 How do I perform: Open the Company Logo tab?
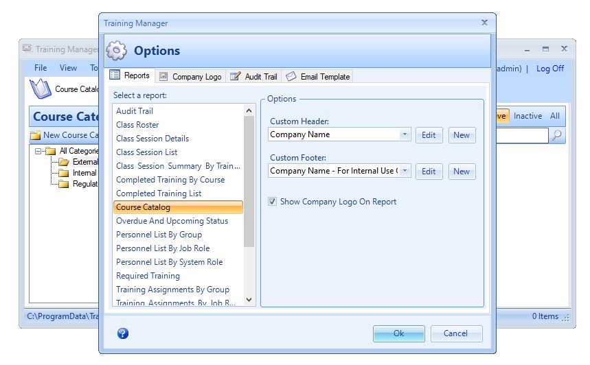pos(190,77)
